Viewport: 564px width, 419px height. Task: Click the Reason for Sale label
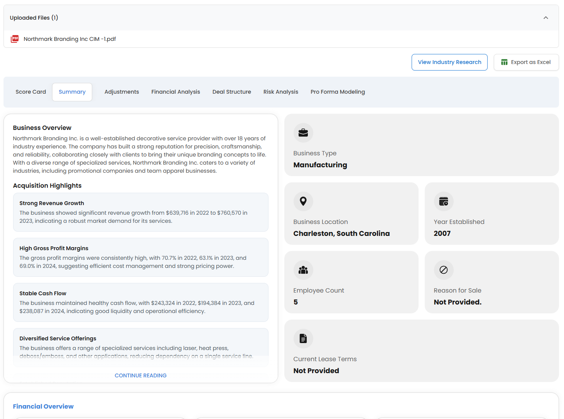[458, 290]
